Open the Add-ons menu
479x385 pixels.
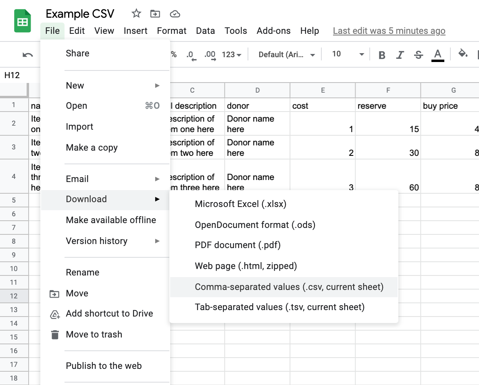point(273,31)
